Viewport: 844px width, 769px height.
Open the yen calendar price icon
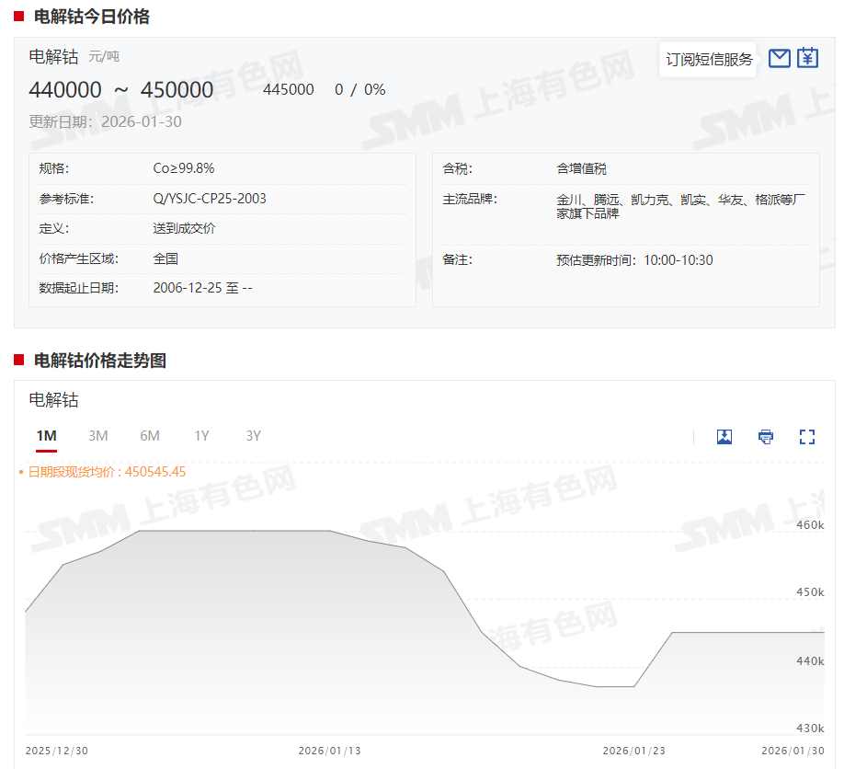807,59
